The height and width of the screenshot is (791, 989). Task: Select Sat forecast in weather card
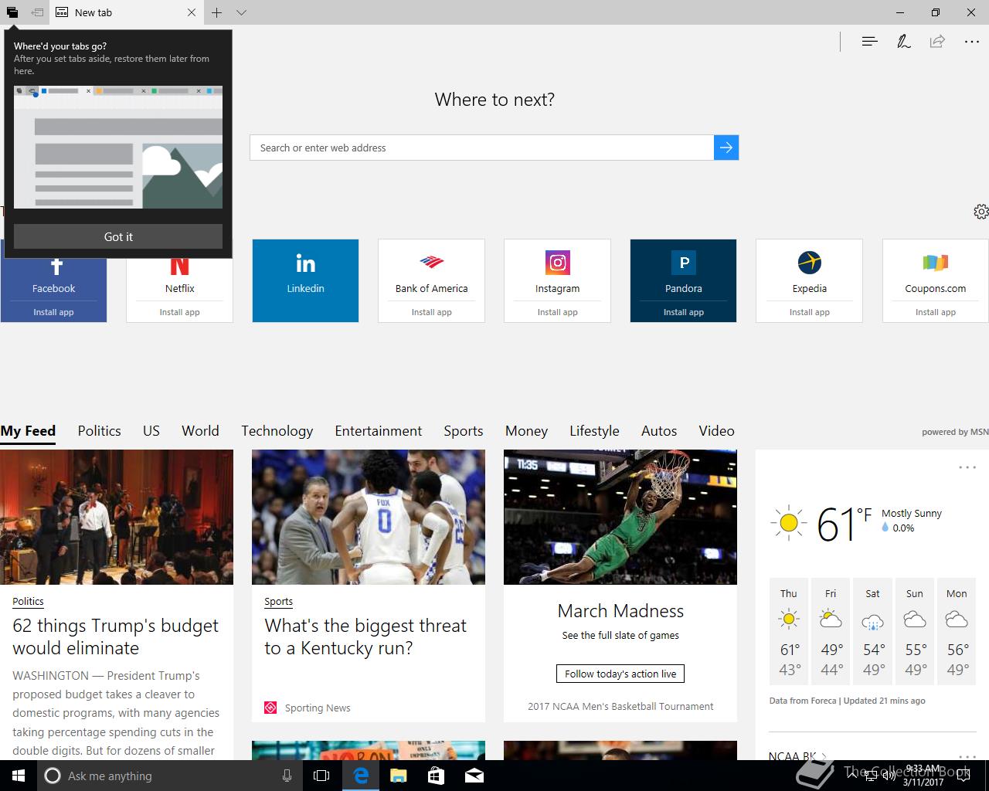click(x=872, y=631)
